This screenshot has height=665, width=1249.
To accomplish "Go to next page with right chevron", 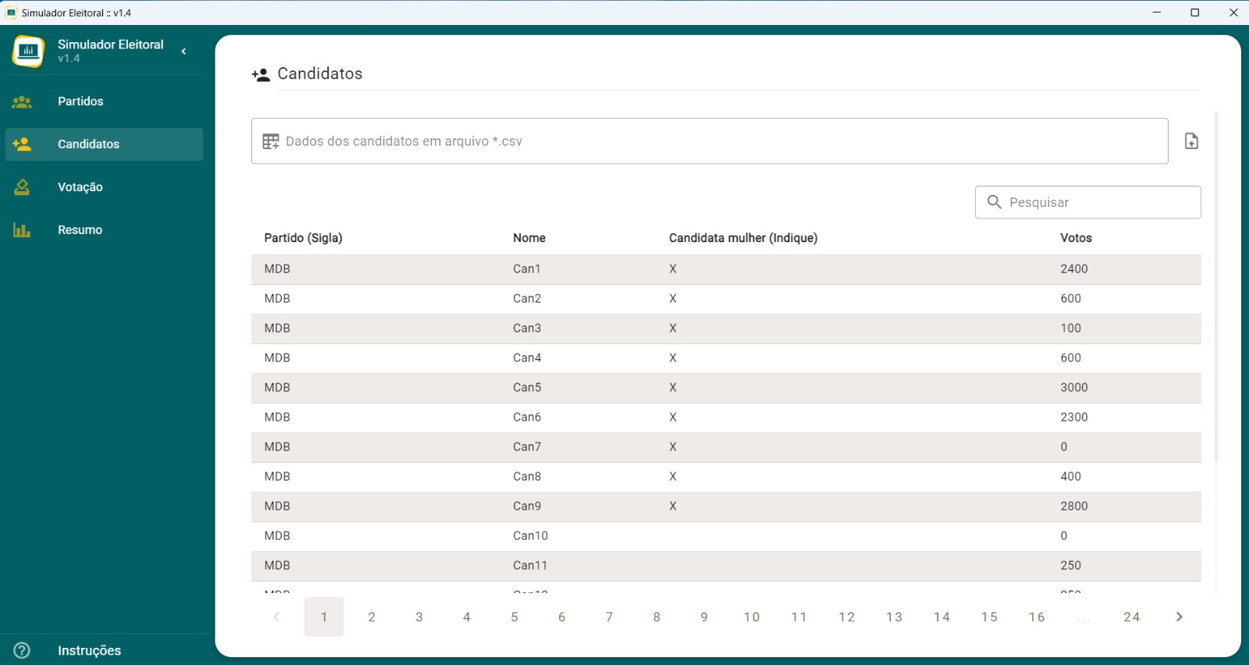I will (x=1179, y=617).
